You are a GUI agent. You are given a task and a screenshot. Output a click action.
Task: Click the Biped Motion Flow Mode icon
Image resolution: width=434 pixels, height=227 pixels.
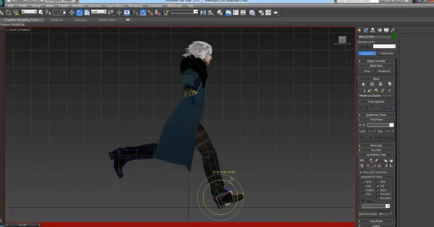(x=381, y=84)
